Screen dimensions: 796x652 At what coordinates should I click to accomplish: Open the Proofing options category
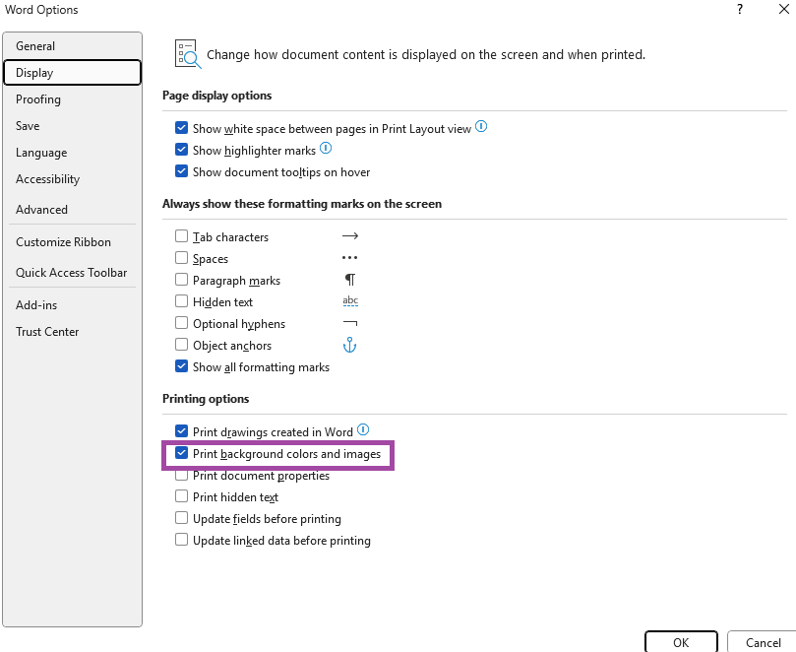pos(38,99)
